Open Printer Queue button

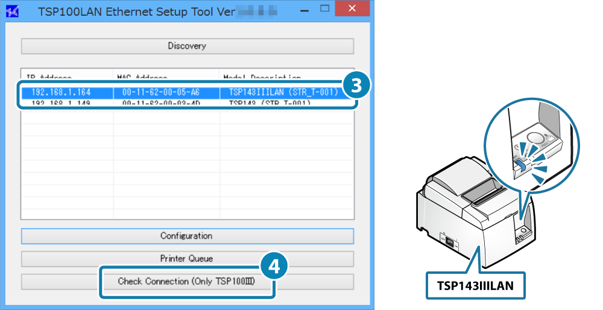pyautogui.click(x=188, y=259)
